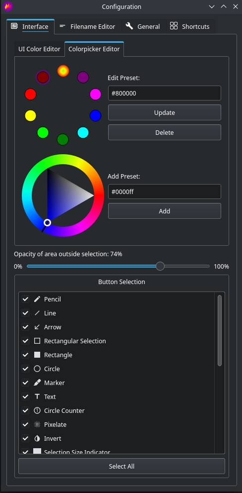Disable the Circle tool checkbox
Image resolution: width=242 pixels, height=493 pixels.
[25, 369]
